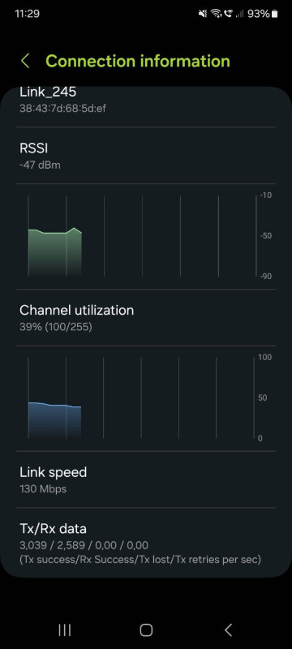
Task: Tap the RSSI -47 dBm row
Action: [x=146, y=156]
